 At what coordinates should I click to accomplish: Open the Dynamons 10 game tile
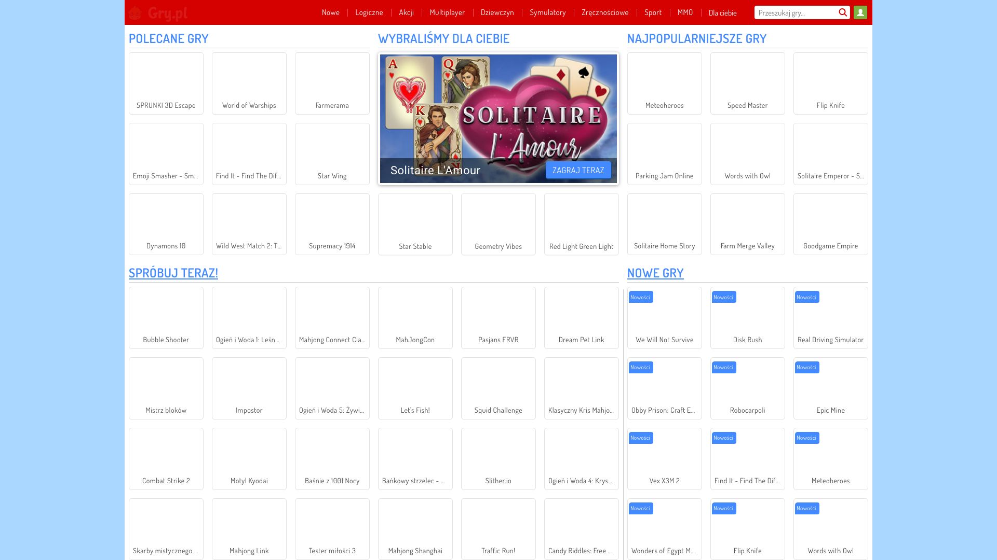pos(166,224)
